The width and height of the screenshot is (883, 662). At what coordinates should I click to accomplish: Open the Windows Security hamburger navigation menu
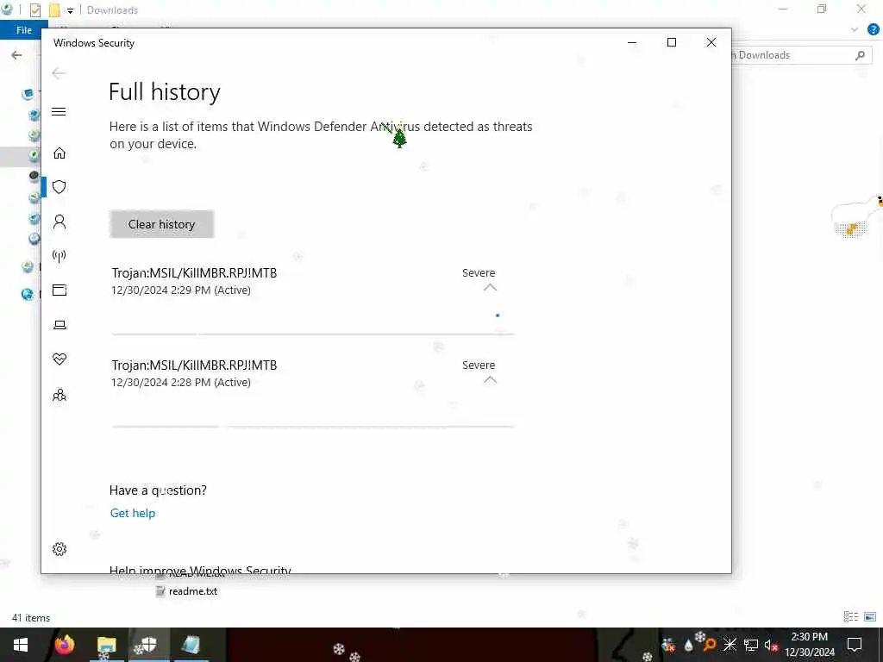point(59,111)
